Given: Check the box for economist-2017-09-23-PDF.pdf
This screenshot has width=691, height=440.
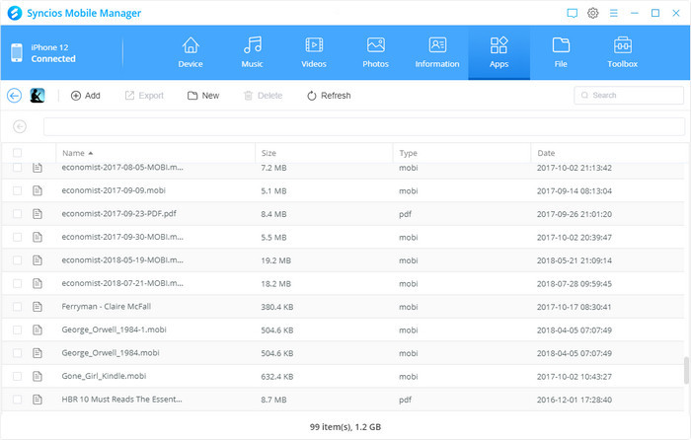Looking at the screenshot, I should click(17, 213).
